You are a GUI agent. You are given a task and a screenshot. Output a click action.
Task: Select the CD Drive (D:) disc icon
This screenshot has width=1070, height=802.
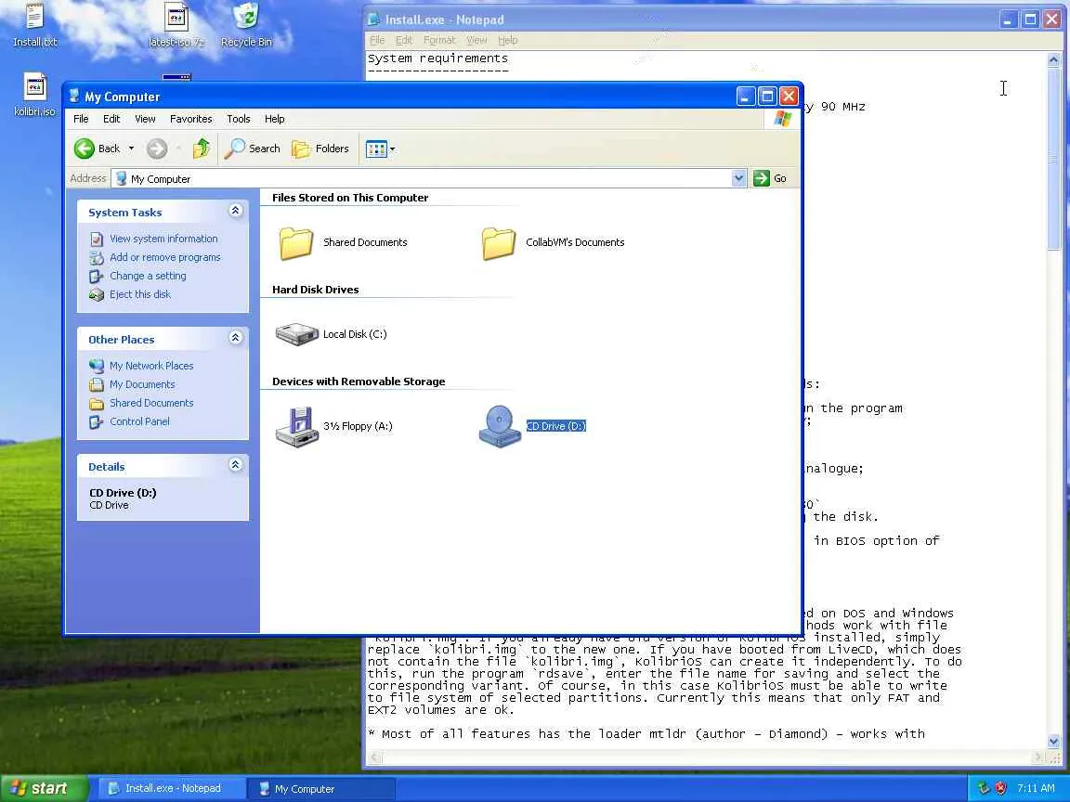pos(500,427)
